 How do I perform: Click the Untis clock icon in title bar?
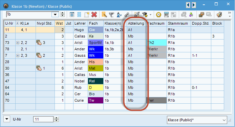[x=6, y=6]
